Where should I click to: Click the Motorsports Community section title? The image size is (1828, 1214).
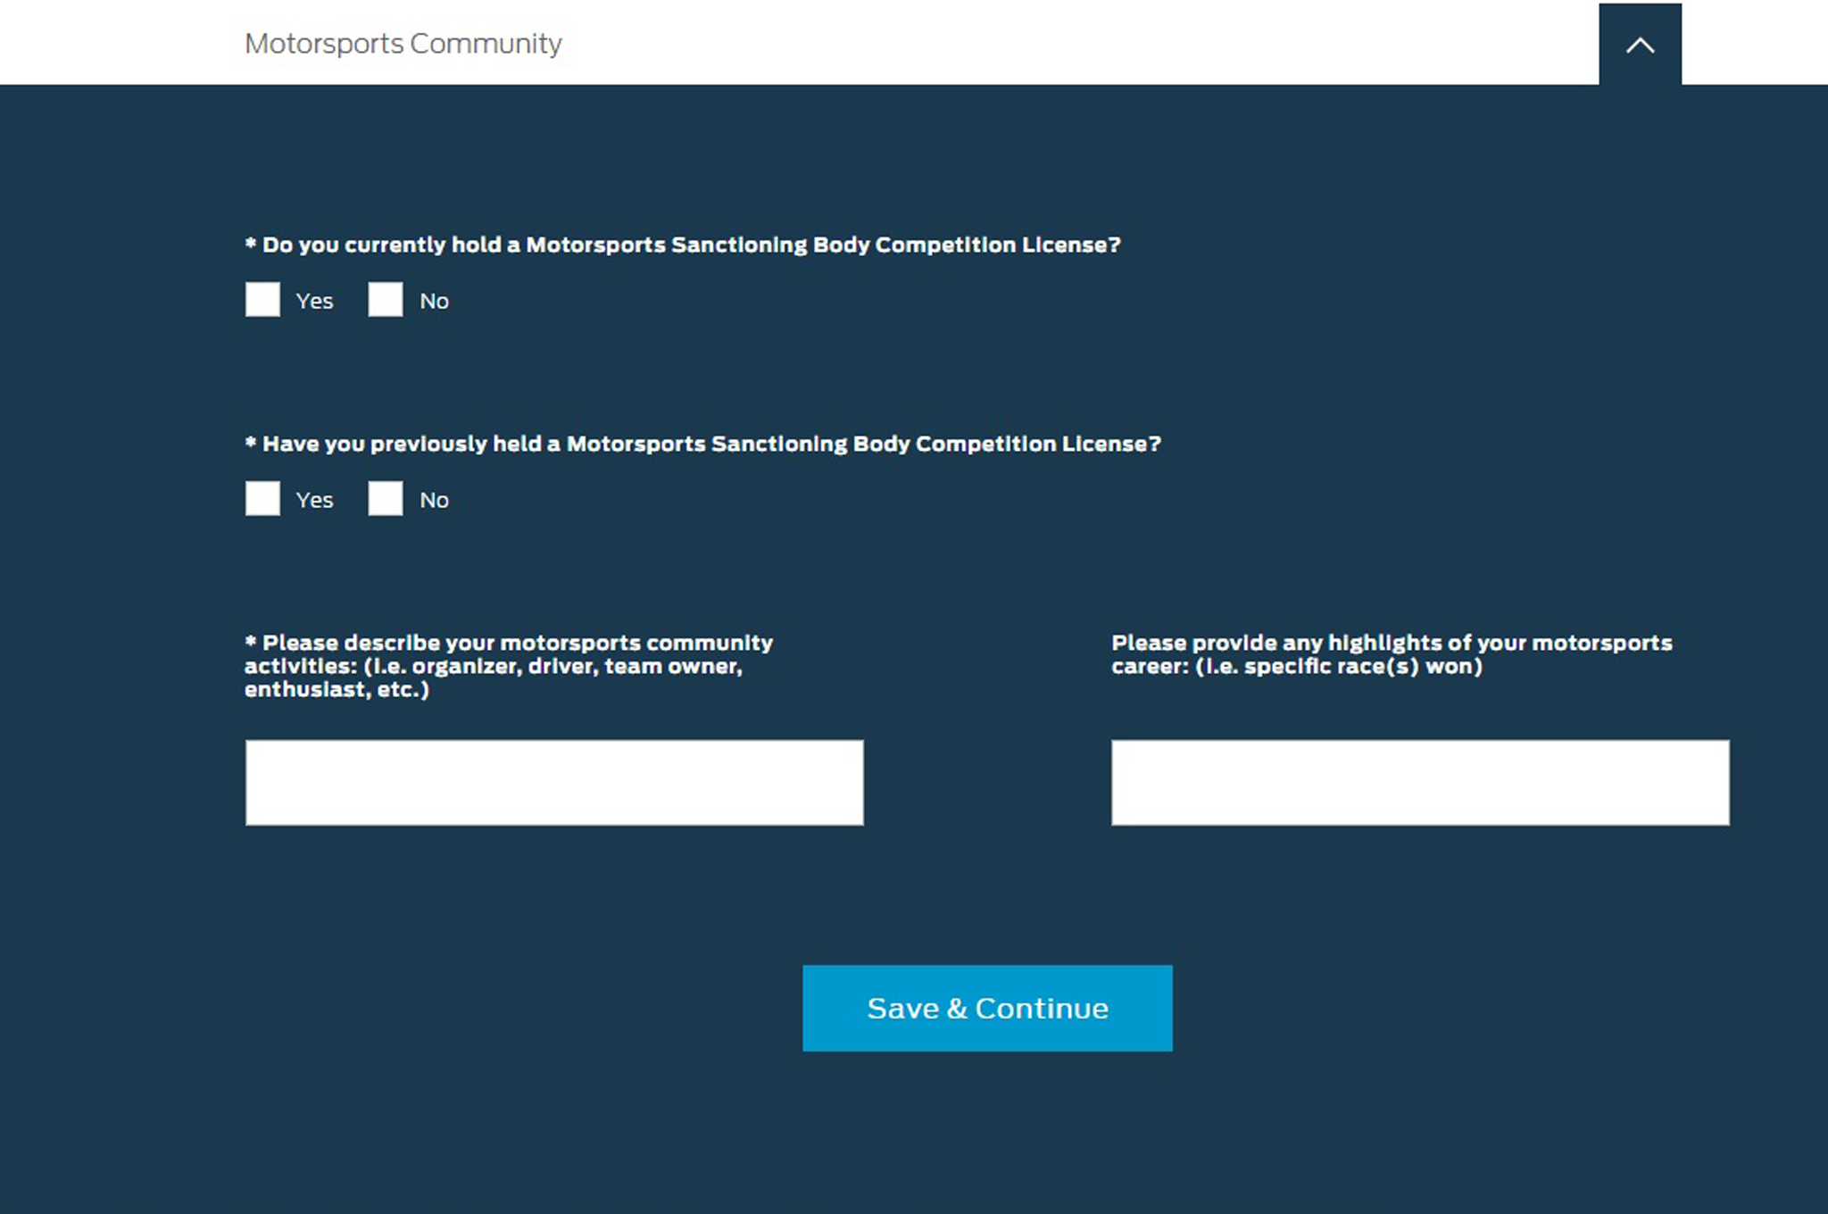click(x=403, y=44)
